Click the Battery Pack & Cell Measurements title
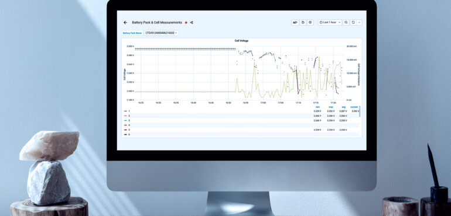Image resolution: width=451 pixels, height=216 pixels. coord(157,22)
